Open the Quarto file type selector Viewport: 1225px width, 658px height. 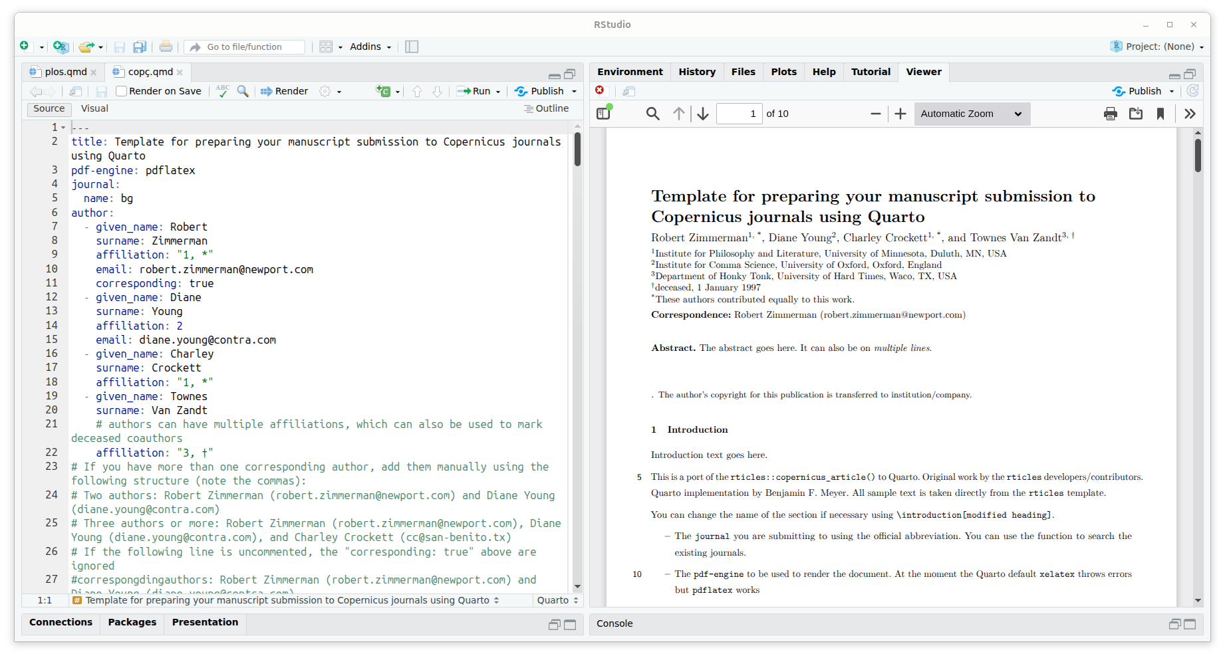coord(557,600)
